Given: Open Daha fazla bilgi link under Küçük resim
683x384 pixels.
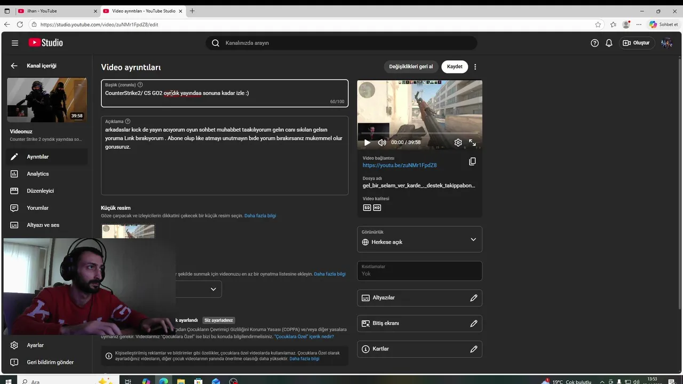Looking at the screenshot, I should click(x=260, y=215).
